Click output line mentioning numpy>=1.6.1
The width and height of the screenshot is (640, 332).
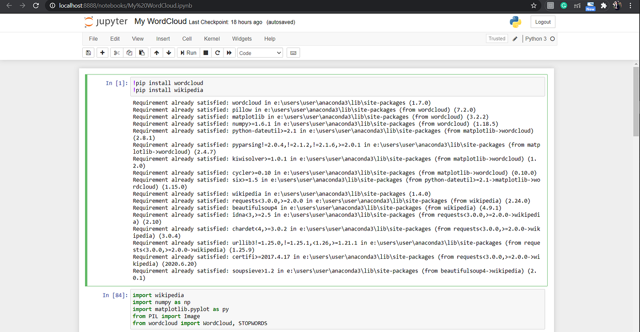(x=315, y=124)
